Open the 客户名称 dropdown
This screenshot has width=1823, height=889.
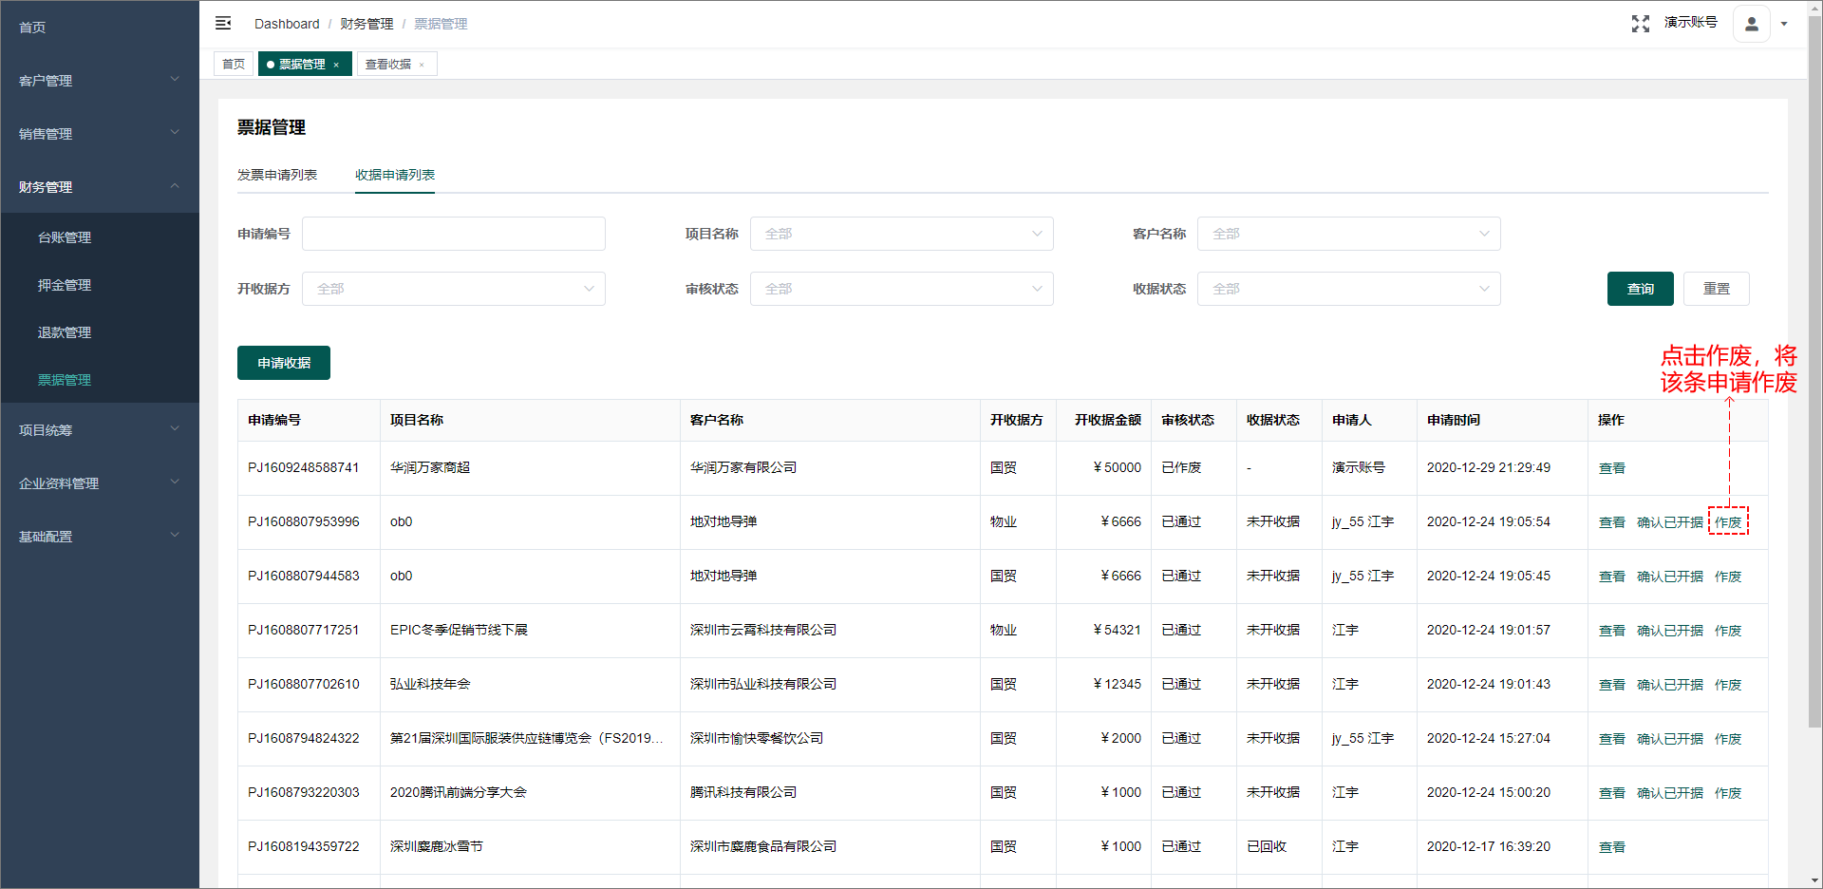point(1349,234)
